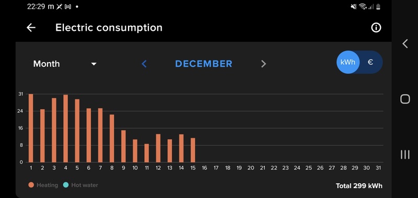Select the orange bar for day 1

[x=31, y=128]
